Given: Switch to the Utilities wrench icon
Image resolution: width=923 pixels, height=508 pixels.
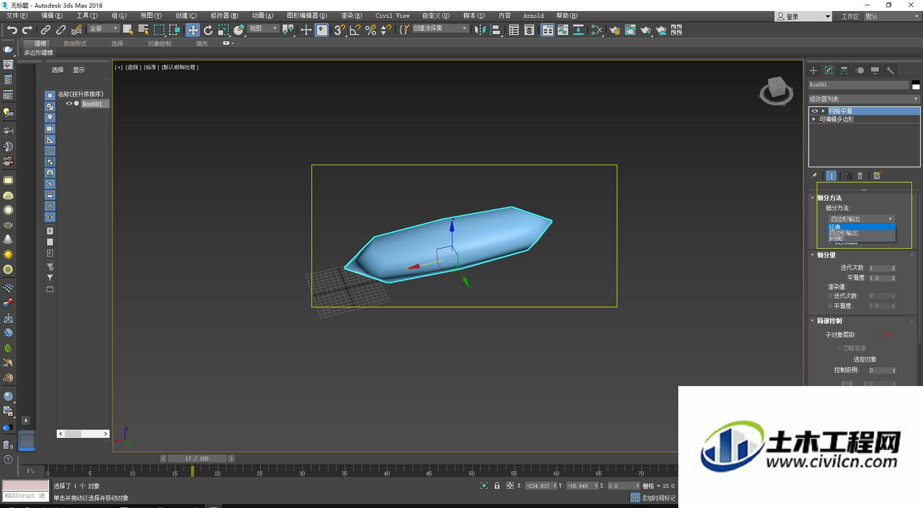Looking at the screenshot, I should click(x=890, y=71).
